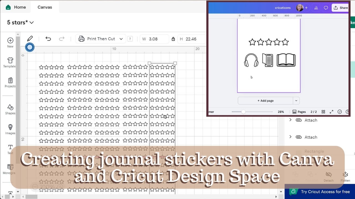The image size is (355, 199).
Task: Open Templates from the left sidebar
Action: coord(10,62)
